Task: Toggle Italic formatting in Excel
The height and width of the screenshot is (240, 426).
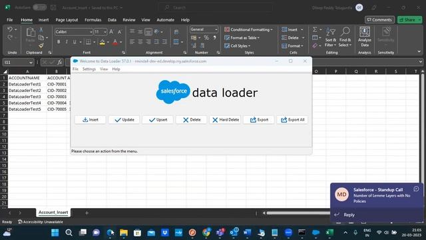Action: [x=67, y=42]
